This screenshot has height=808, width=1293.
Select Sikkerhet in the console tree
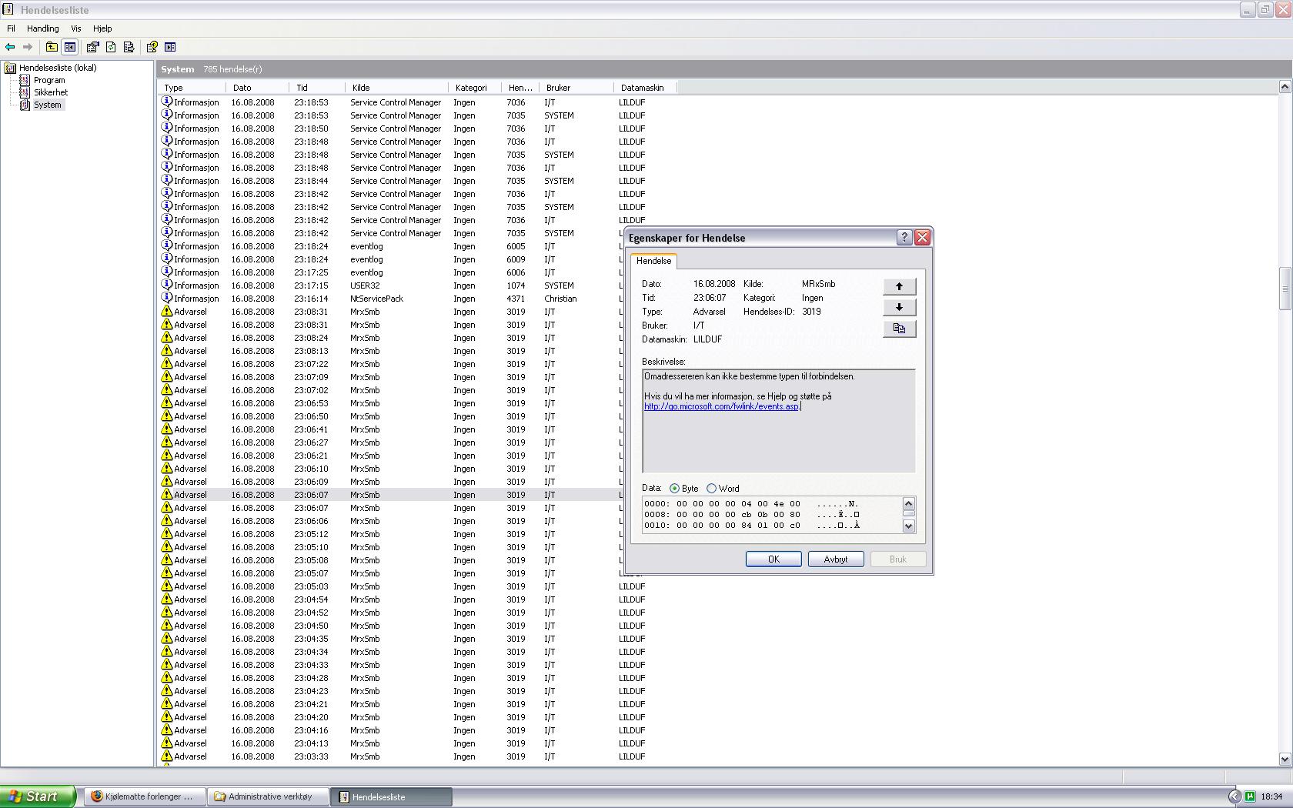(x=51, y=92)
